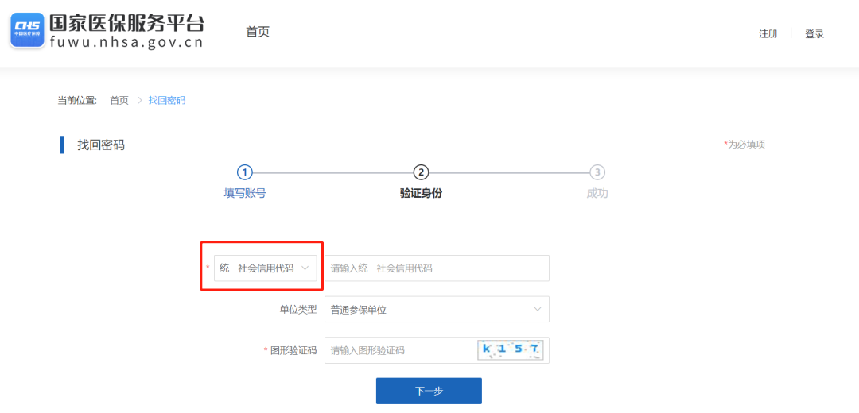This screenshot has height=413, width=859.
Task: Open 首页 in the top navigation
Action: coord(258,32)
